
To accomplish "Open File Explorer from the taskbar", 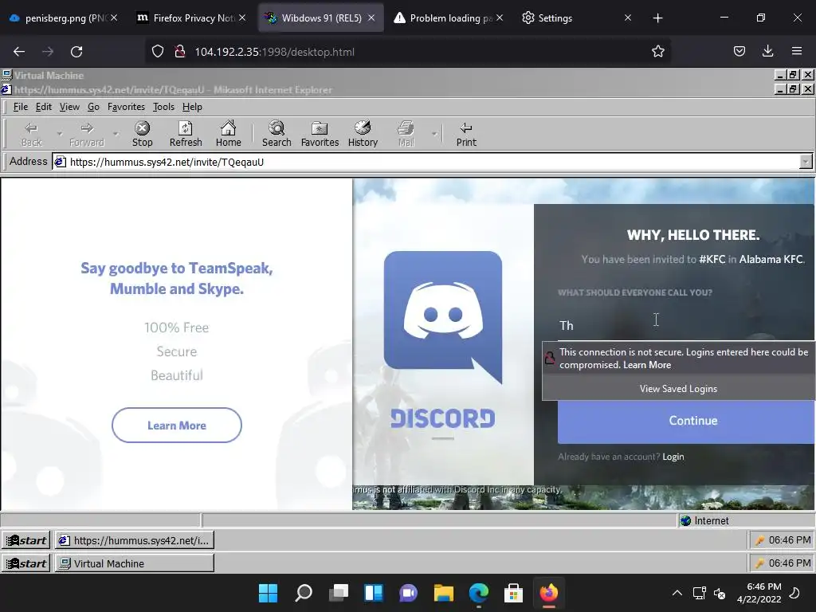I will click(x=443, y=593).
